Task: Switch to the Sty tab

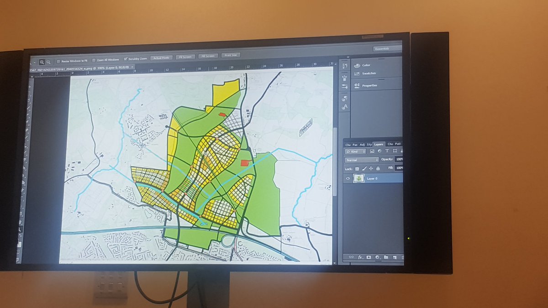Action: (x=369, y=144)
